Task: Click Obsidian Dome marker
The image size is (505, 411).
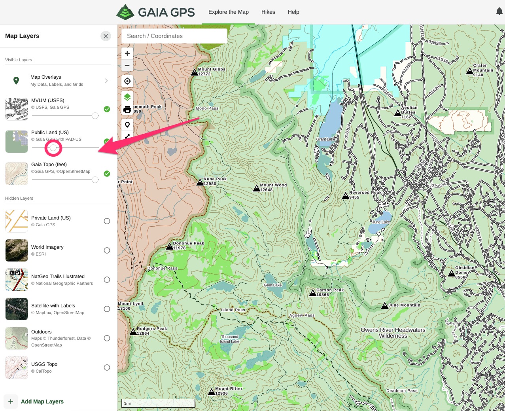Action: click(452, 273)
